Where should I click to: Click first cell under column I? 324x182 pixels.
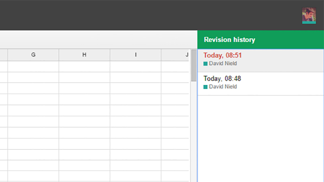pos(136,66)
